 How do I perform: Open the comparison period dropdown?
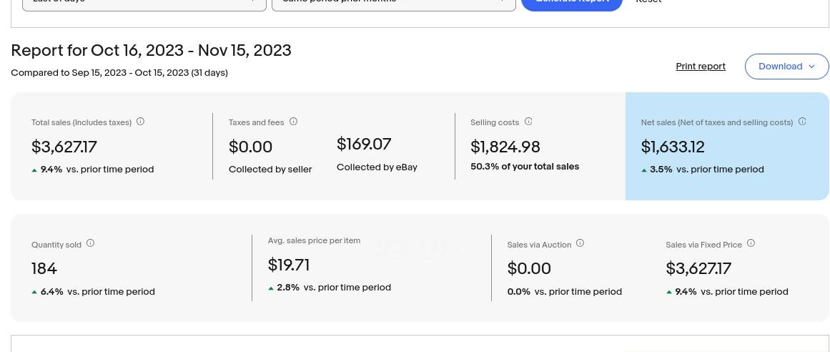pos(393,3)
